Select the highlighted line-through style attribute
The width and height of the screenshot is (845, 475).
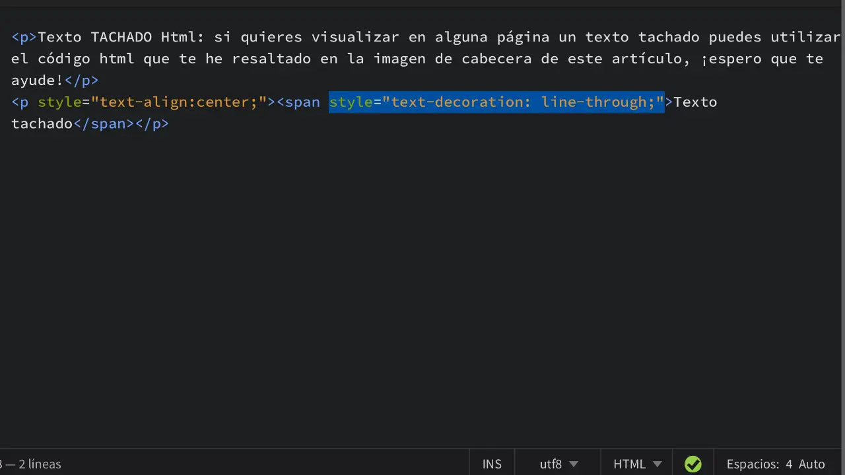coord(496,102)
